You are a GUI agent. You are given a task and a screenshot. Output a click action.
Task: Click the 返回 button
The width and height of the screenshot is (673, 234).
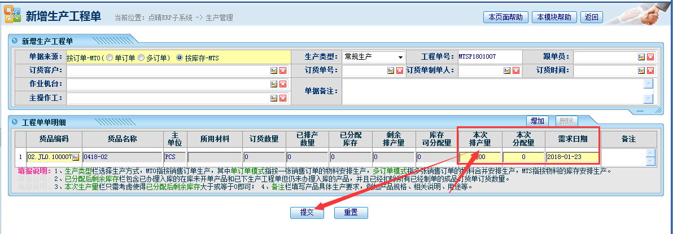click(592, 17)
